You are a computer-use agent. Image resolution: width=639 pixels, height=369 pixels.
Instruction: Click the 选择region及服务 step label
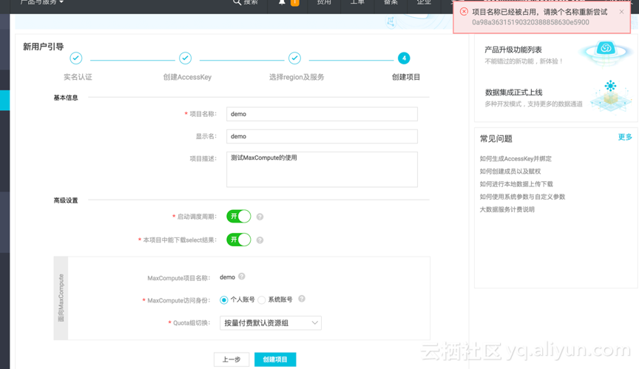(297, 77)
